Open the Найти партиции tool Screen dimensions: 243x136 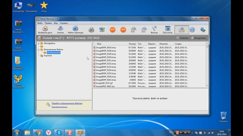coord(75,30)
